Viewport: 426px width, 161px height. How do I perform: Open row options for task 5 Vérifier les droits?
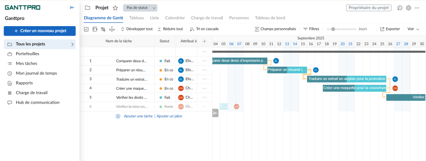tap(205, 97)
